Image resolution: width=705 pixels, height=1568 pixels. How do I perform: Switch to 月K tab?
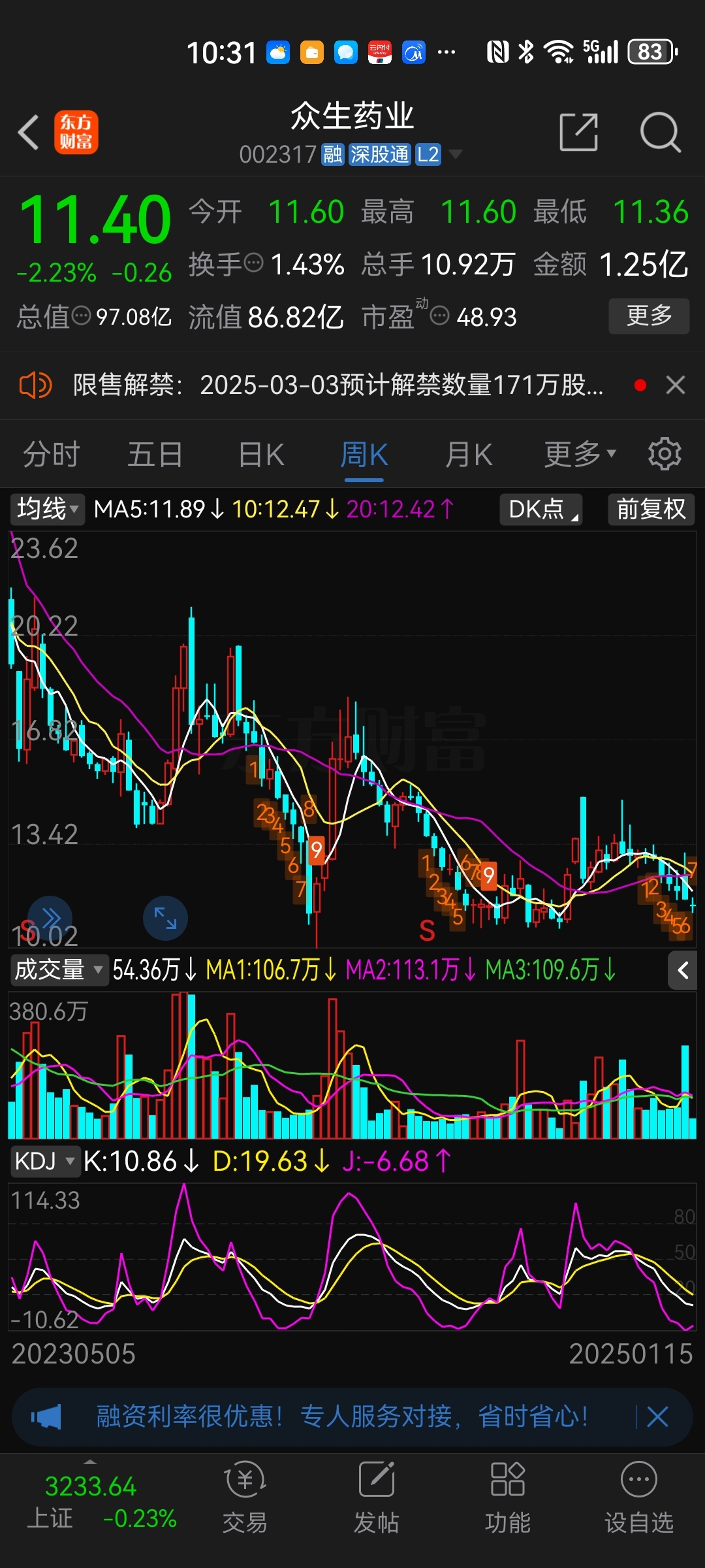pyautogui.click(x=469, y=454)
